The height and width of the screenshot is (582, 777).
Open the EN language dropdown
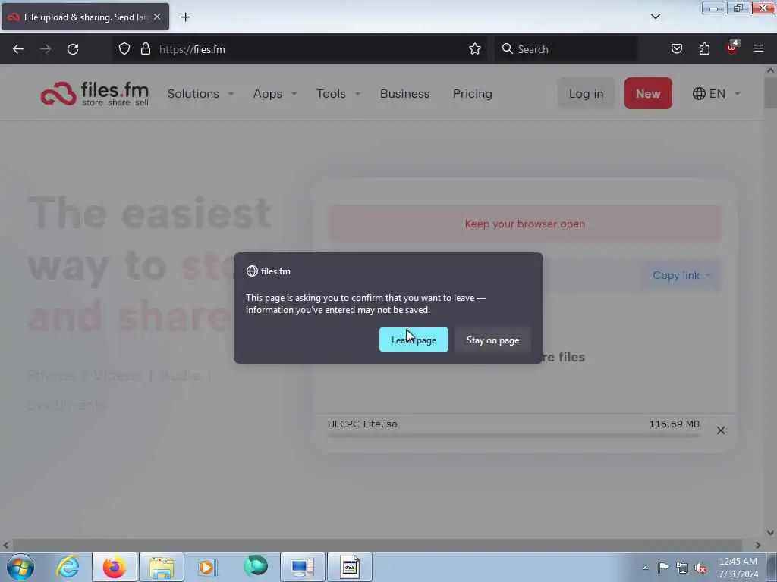[x=716, y=93]
